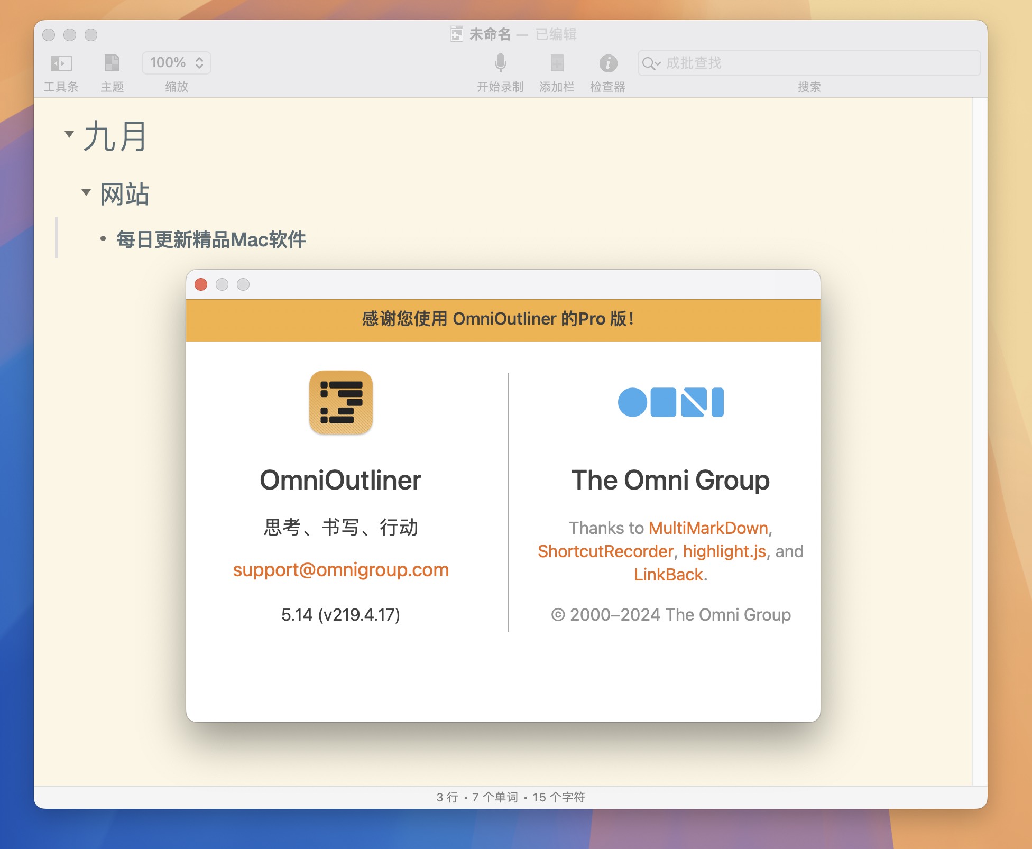This screenshot has width=1032, height=849.
Task: Collapse the 九月 row triangle
Action: (x=69, y=134)
